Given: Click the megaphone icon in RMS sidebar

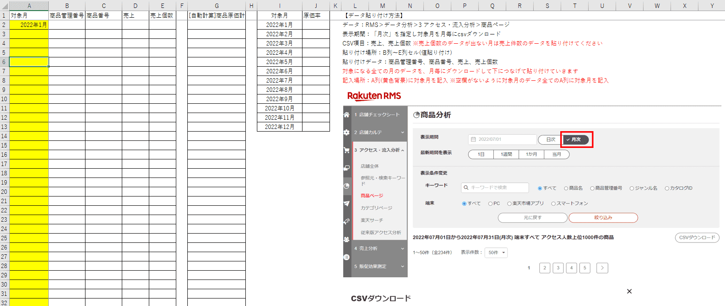Looking at the screenshot, I should click(346, 221).
